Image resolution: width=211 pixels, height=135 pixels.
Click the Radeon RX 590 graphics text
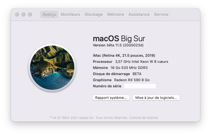132,80
